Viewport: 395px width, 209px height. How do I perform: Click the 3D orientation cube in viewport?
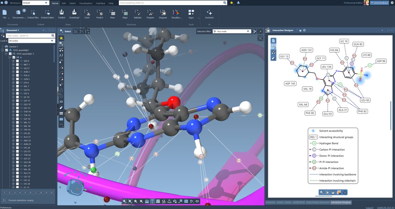coord(75,187)
